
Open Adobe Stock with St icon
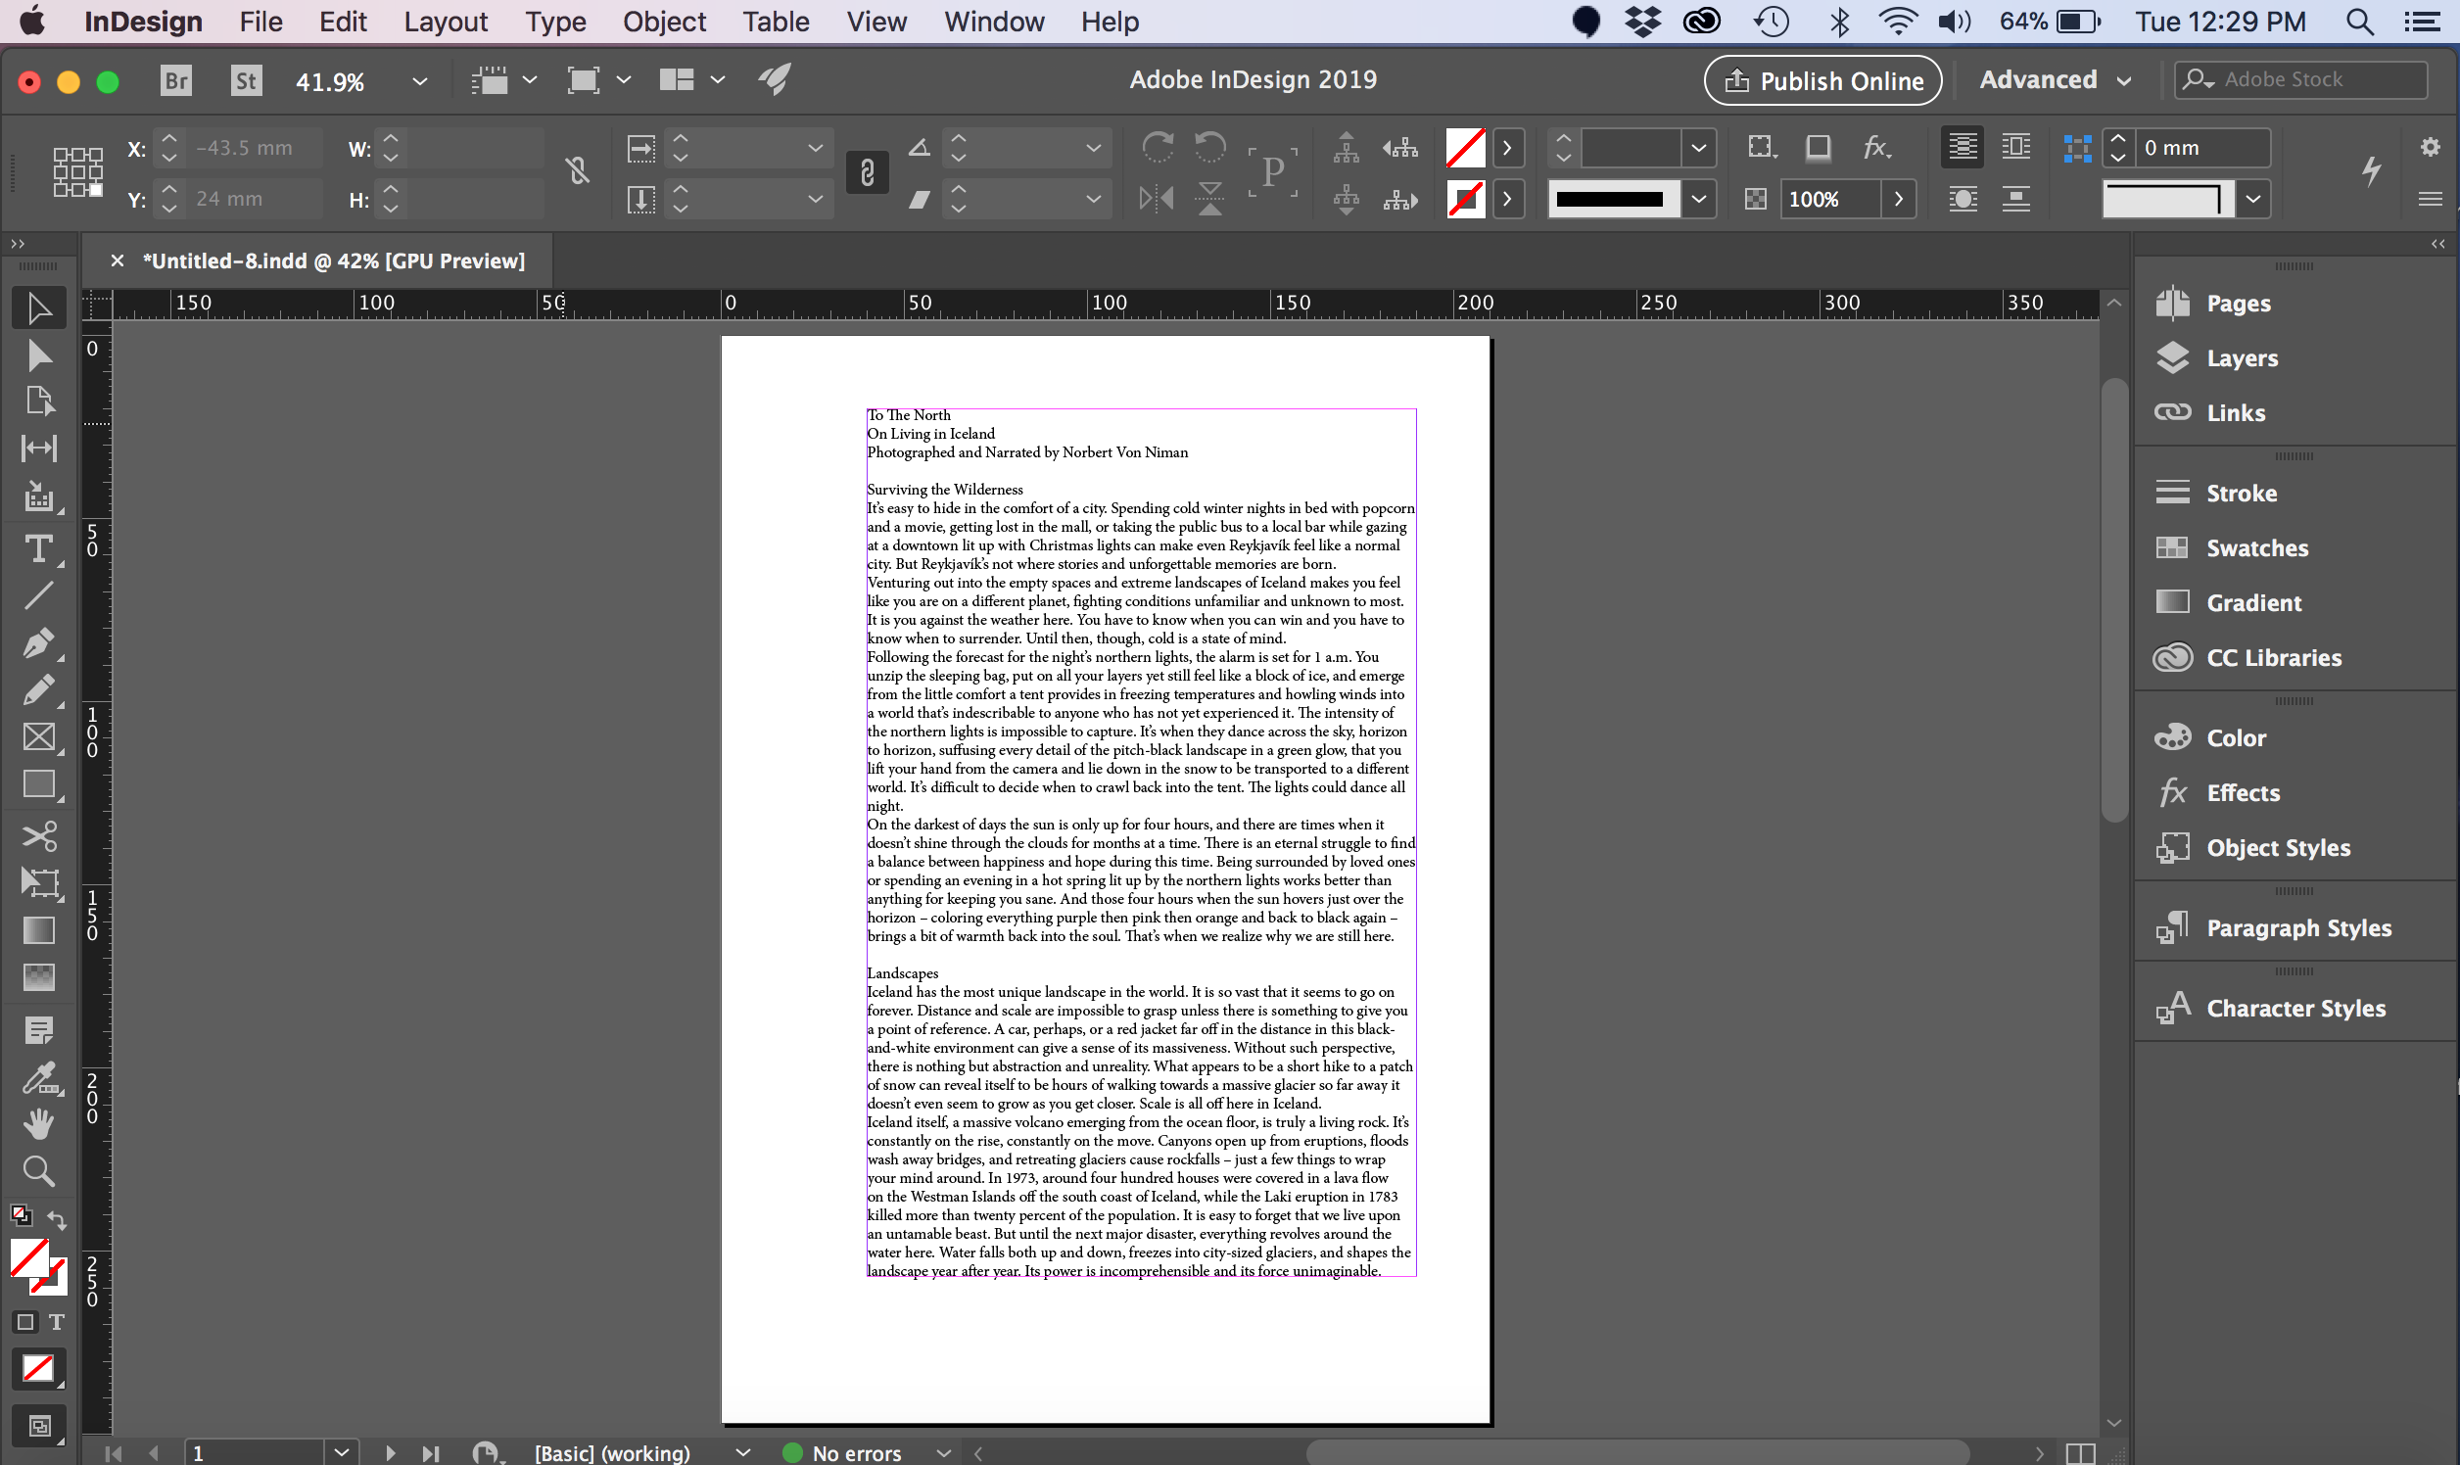(x=246, y=80)
